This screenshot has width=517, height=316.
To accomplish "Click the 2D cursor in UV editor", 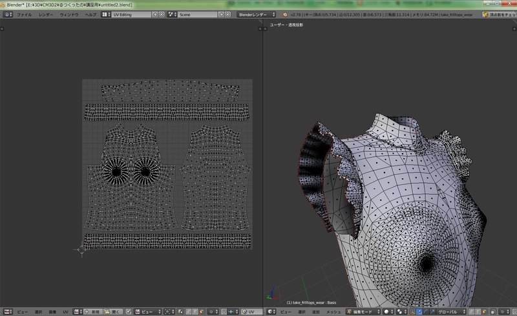I will pos(82,249).
